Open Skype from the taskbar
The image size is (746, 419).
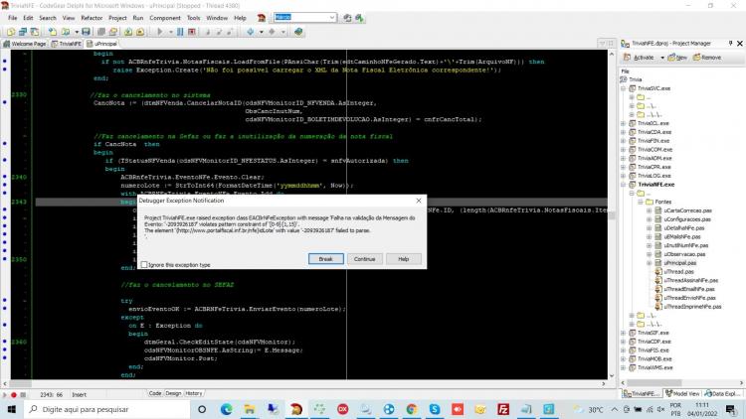(435, 409)
